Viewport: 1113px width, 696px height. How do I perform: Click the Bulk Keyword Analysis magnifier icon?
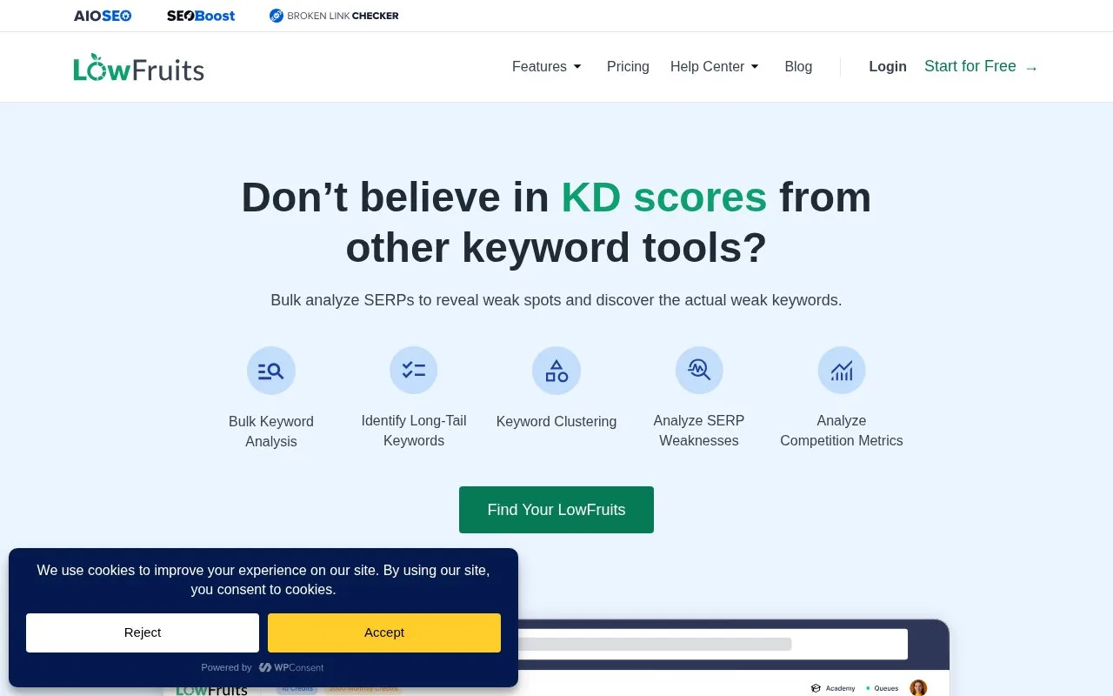pos(271,371)
